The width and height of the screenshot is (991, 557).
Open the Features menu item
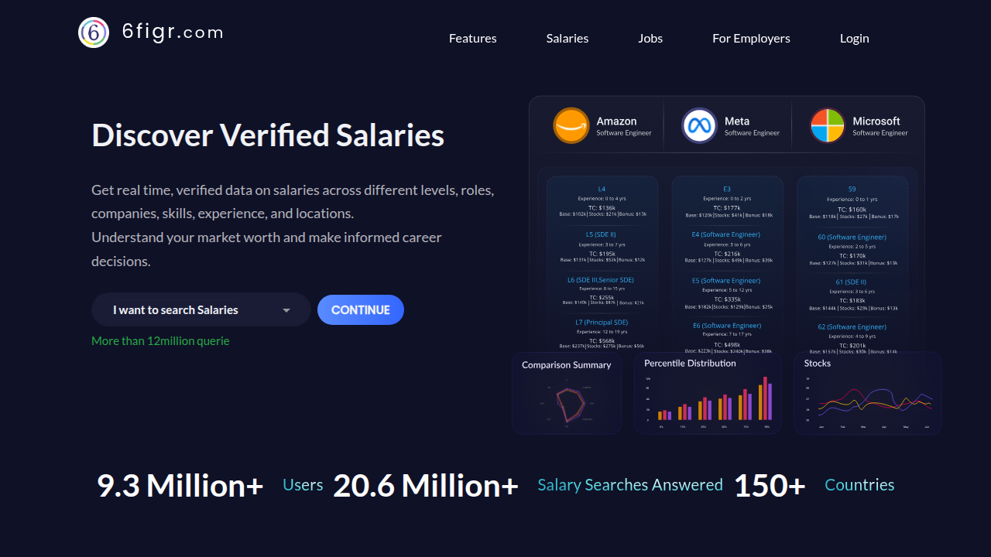coord(473,38)
